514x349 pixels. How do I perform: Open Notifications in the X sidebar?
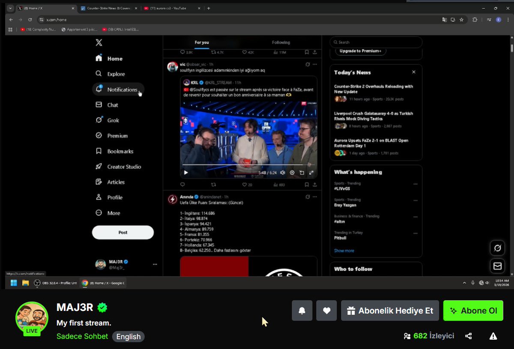[118, 89]
